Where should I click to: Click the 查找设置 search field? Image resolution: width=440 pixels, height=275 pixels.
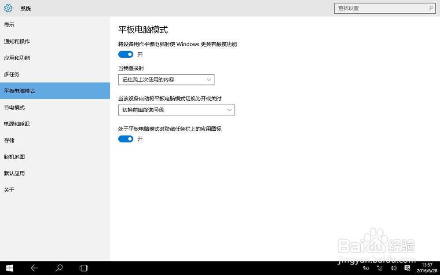pyautogui.click(x=381, y=8)
